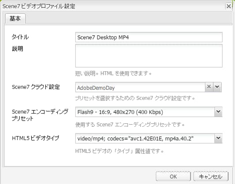The height and width of the screenshot is (184, 235).
Task: Click the タイトル input field
Action: point(149,37)
